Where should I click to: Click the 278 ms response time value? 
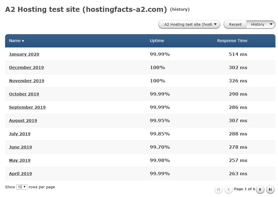tap(238, 147)
